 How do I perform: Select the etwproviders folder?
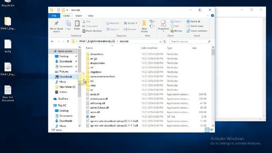point(97,63)
